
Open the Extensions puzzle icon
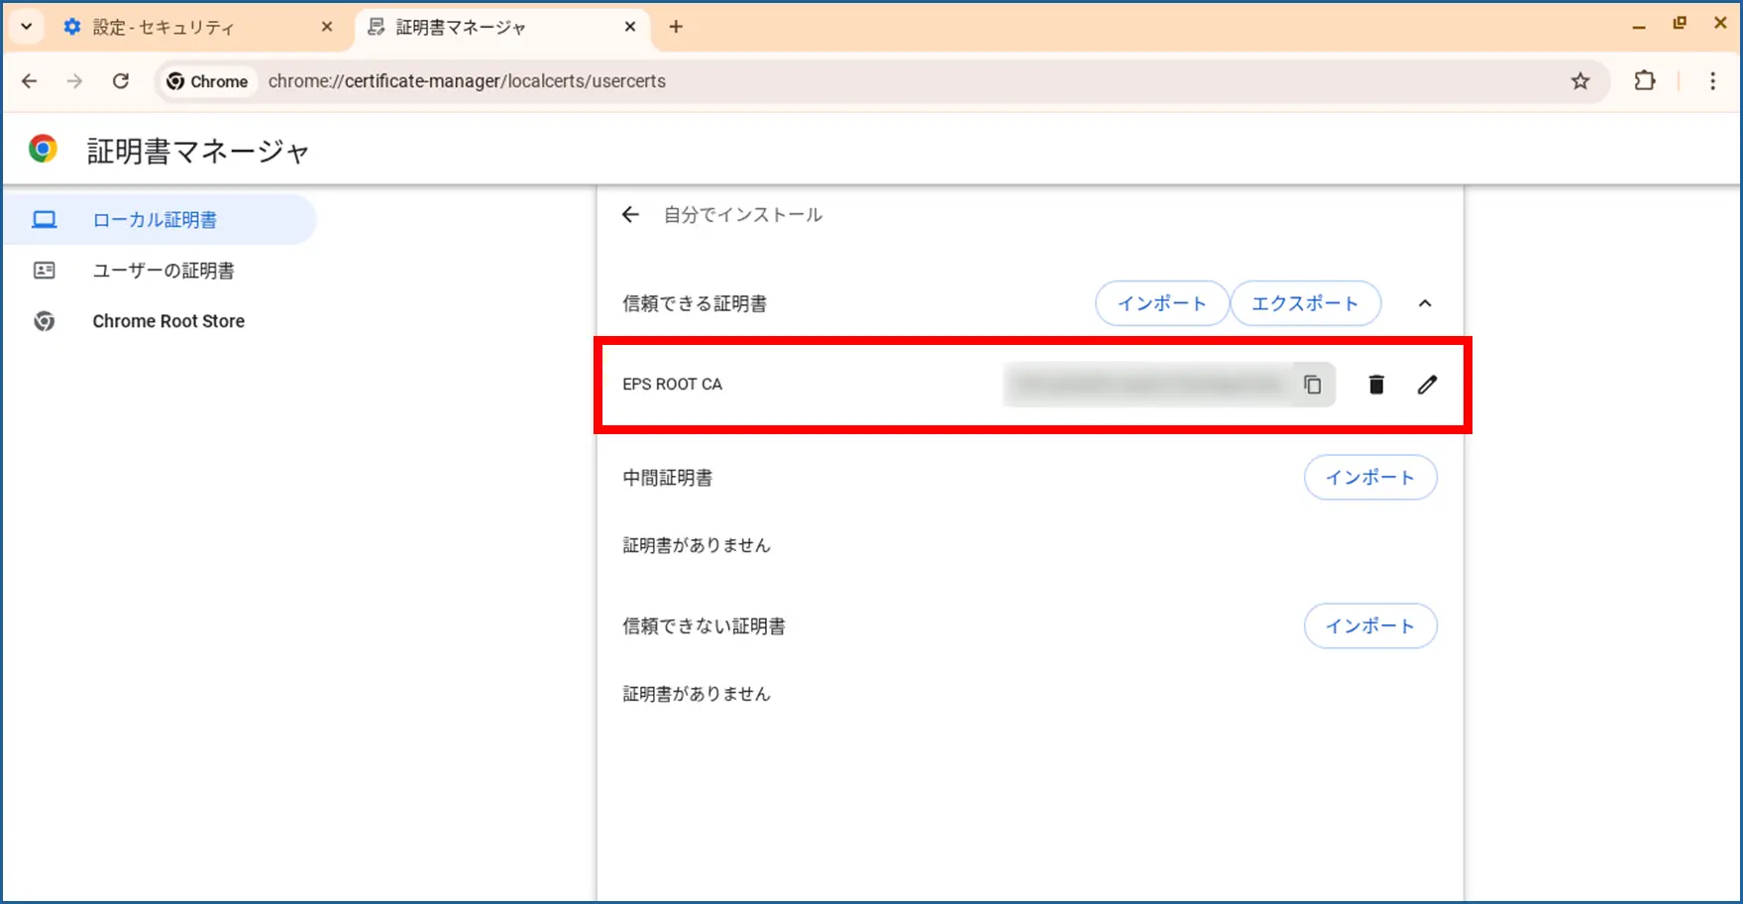1645,81
